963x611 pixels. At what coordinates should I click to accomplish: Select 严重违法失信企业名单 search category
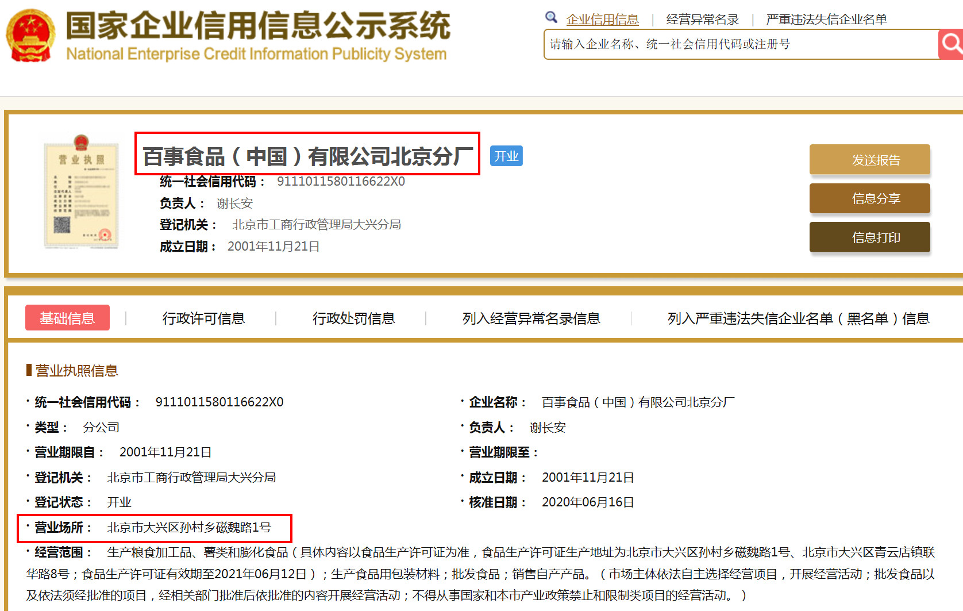(826, 19)
